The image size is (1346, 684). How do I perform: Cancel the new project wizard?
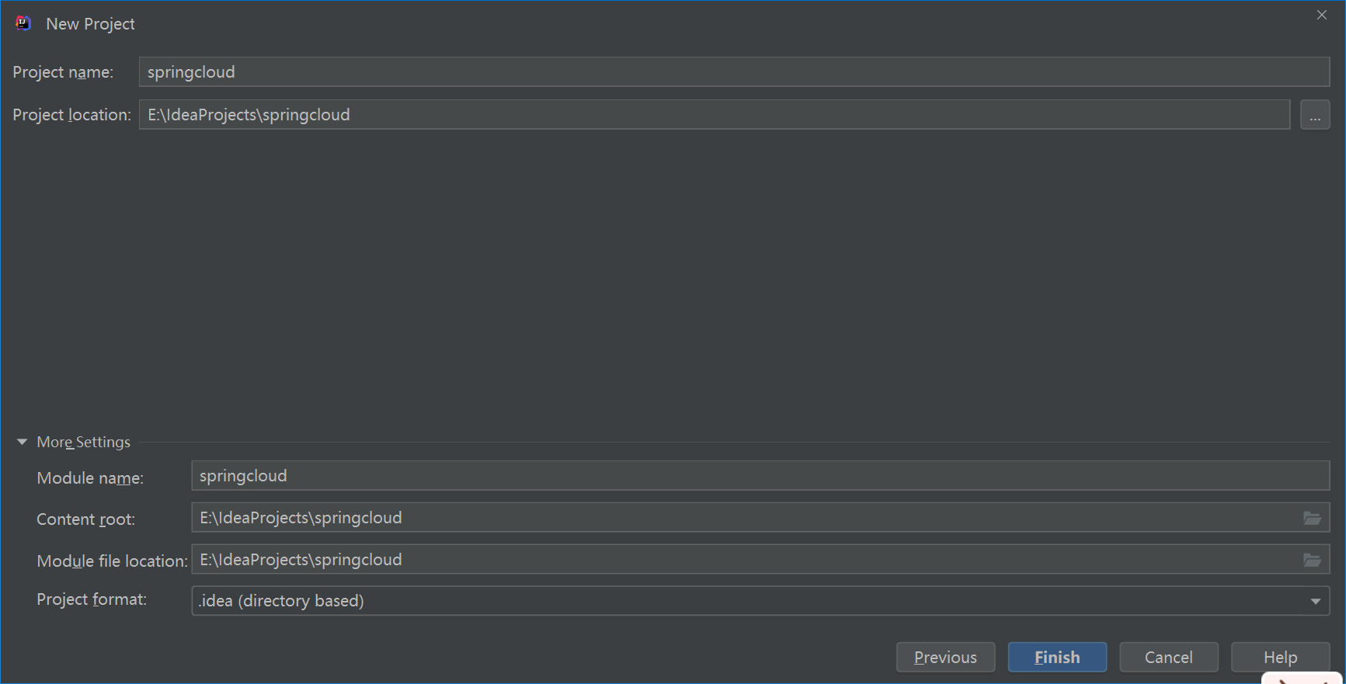point(1168,658)
